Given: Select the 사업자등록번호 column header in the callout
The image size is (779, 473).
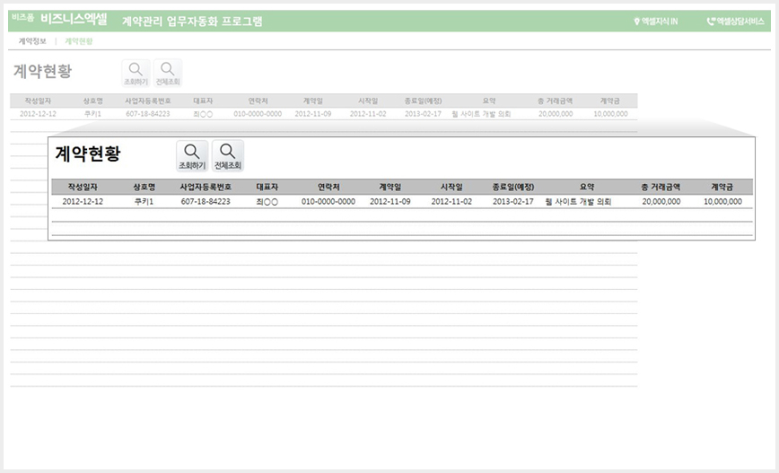Looking at the screenshot, I should coord(206,187).
